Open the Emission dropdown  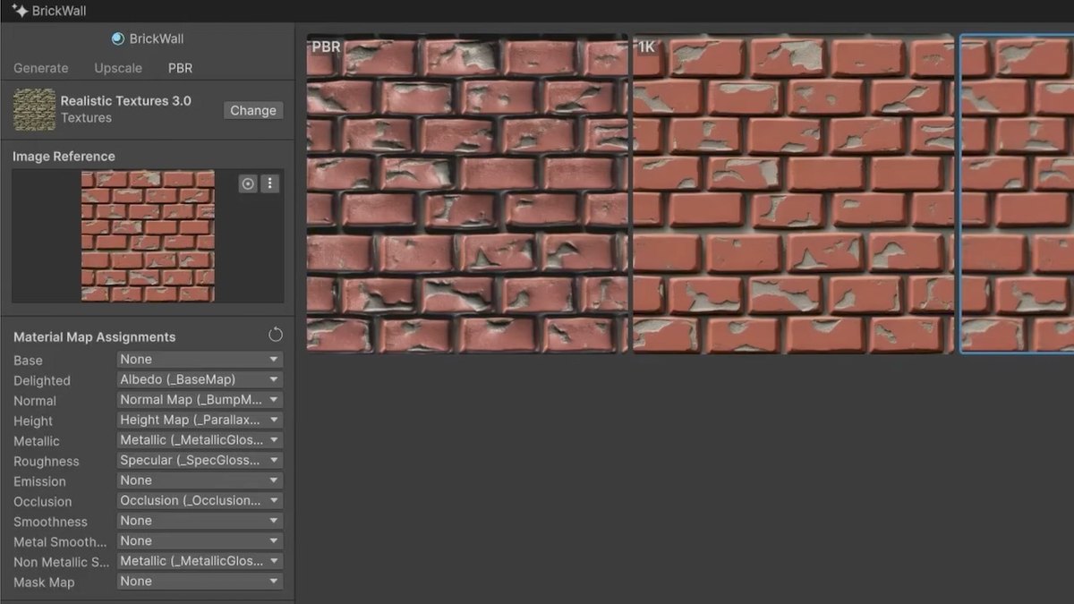[200, 481]
